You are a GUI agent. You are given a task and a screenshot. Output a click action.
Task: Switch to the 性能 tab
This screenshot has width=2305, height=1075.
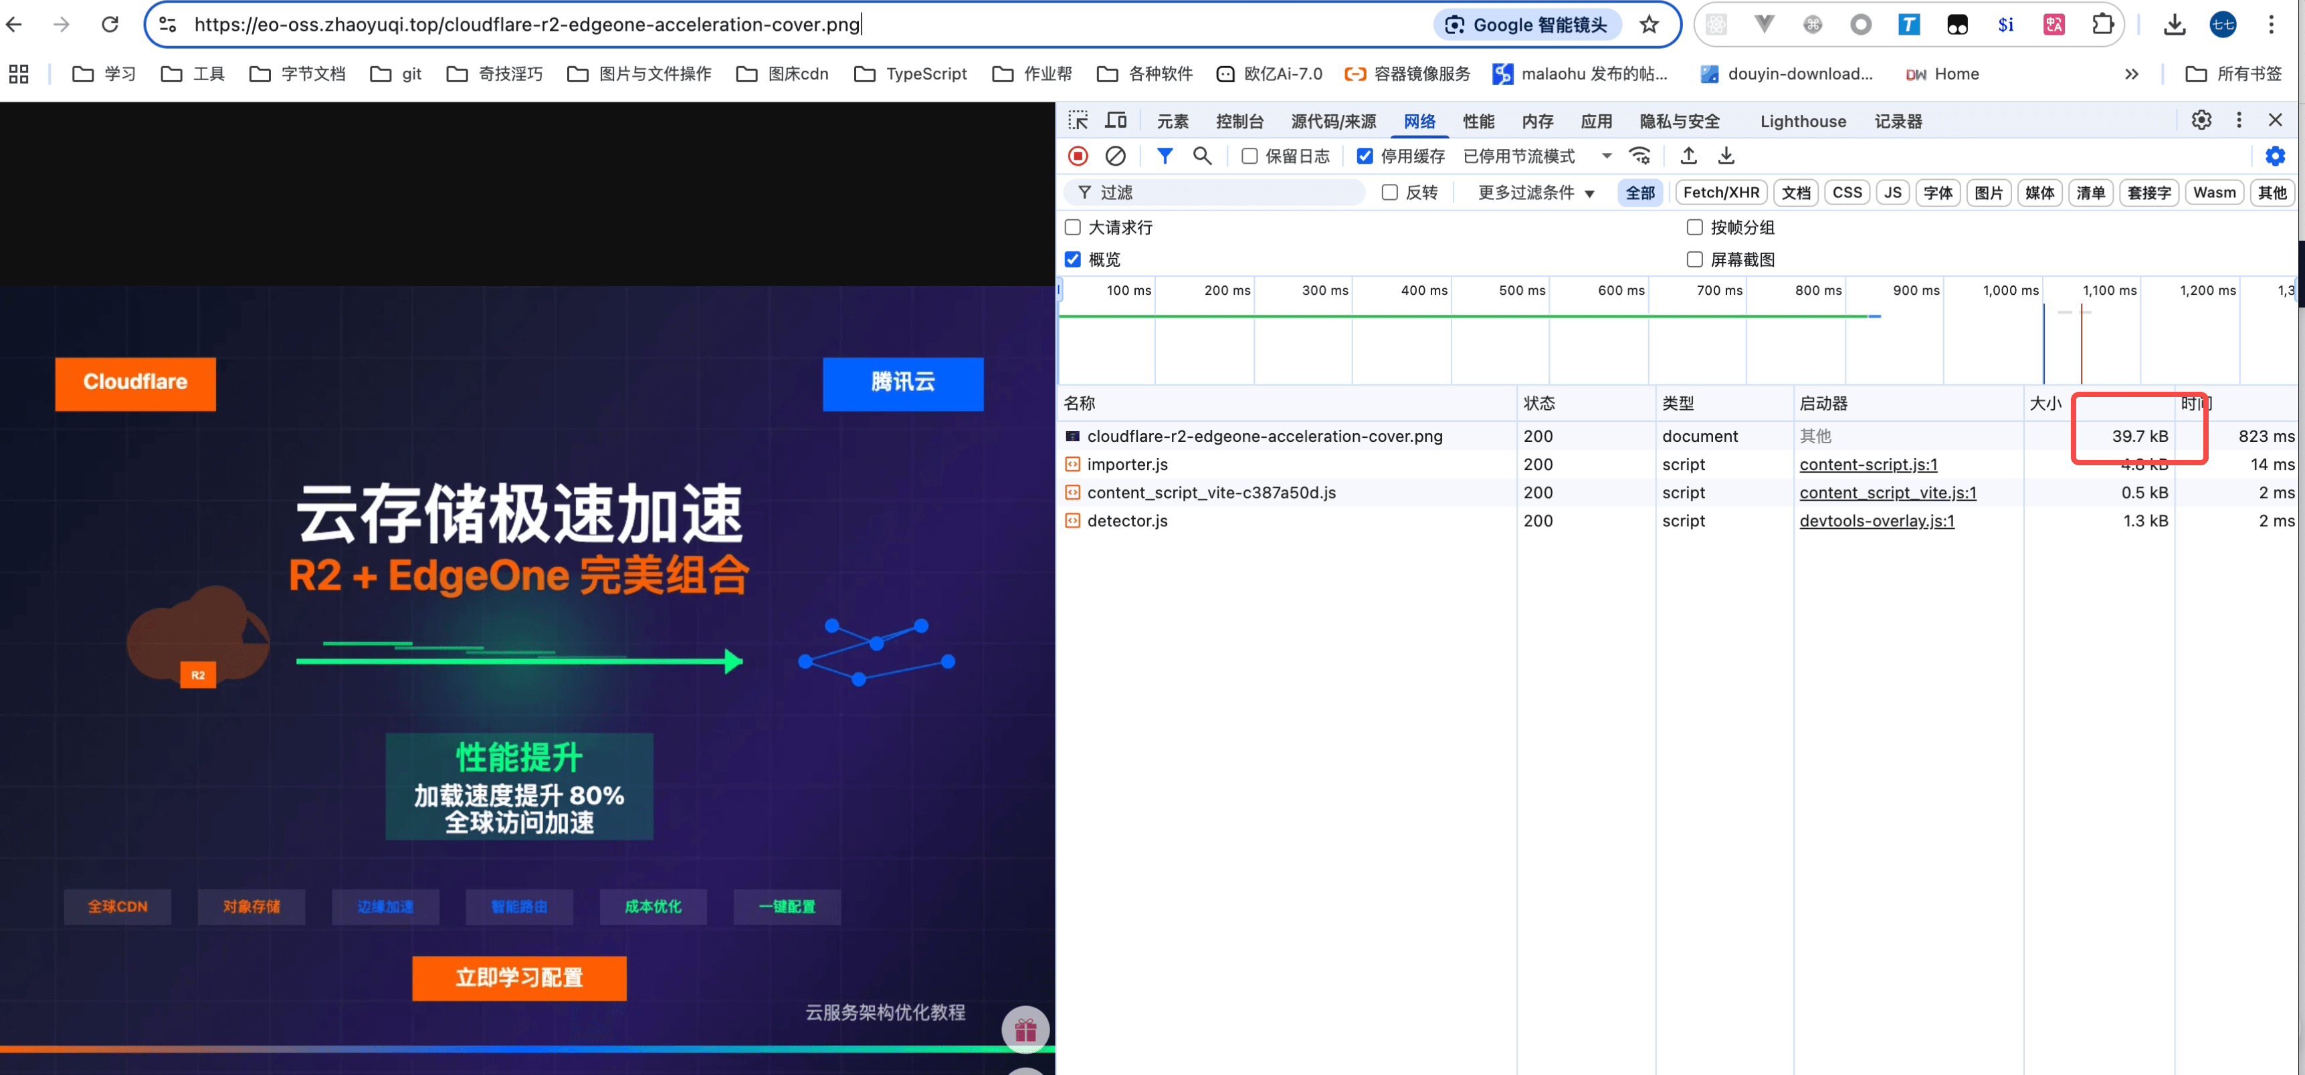tap(1478, 121)
